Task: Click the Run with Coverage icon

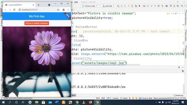Action: click(x=125, y=6)
